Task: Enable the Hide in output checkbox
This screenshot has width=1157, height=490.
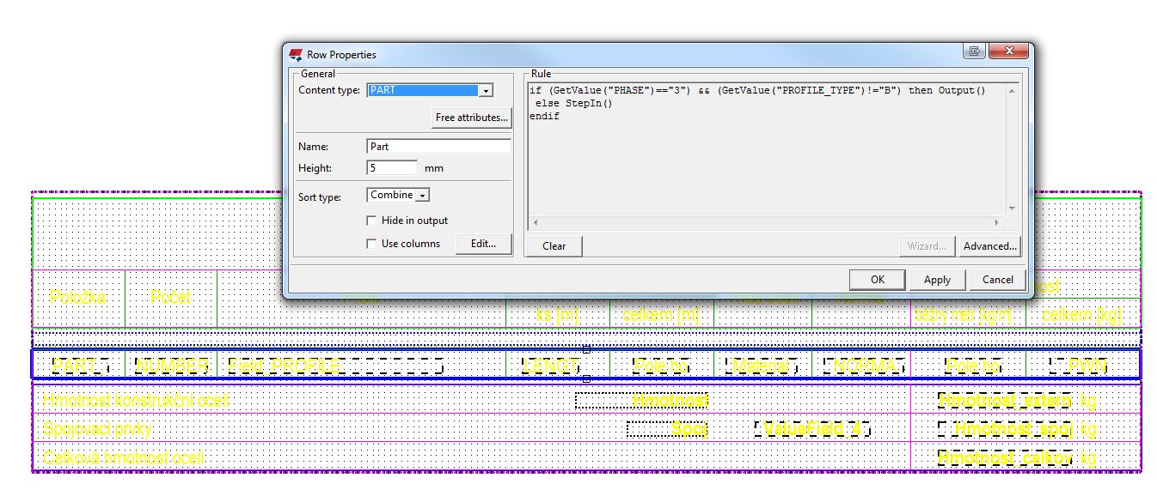Action: (x=371, y=221)
